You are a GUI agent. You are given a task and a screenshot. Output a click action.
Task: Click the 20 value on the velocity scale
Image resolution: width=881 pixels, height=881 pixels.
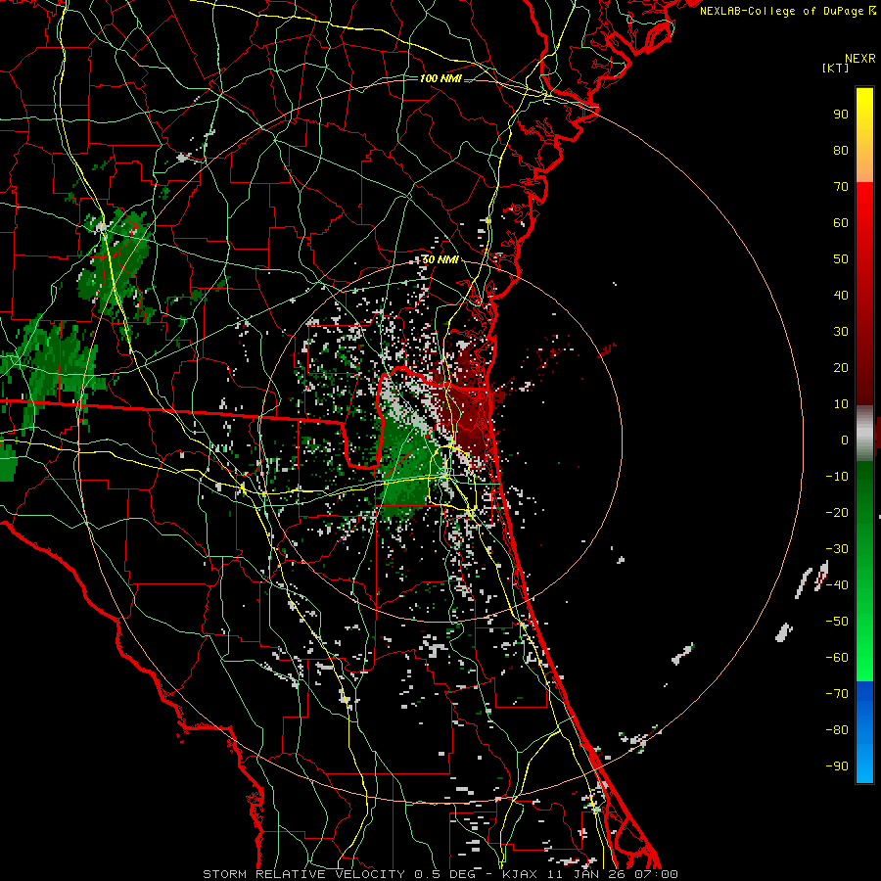(841, 368)
